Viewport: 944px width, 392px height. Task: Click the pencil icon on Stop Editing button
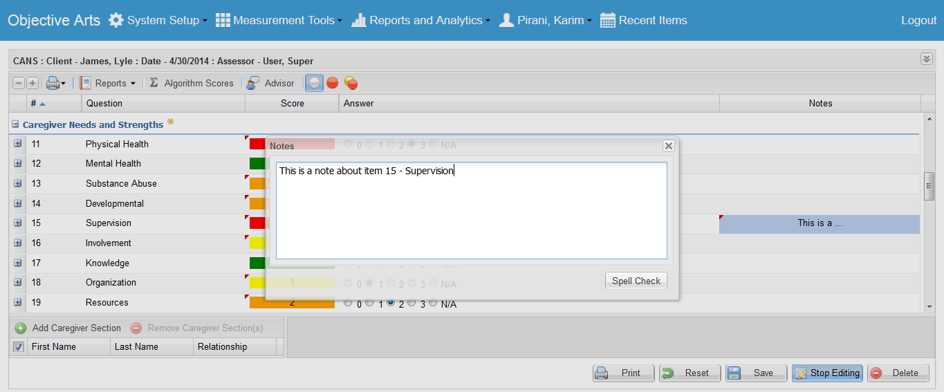[801, 373]
